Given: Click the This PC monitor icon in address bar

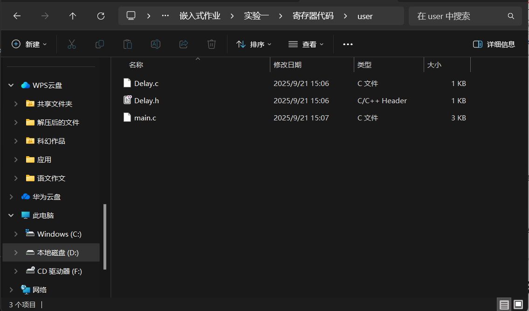Looking at the screenshot, I should click(x=131, y=15).
